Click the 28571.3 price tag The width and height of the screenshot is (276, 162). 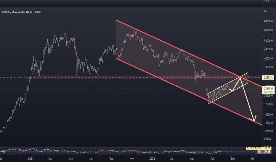(x=268, y=77)
